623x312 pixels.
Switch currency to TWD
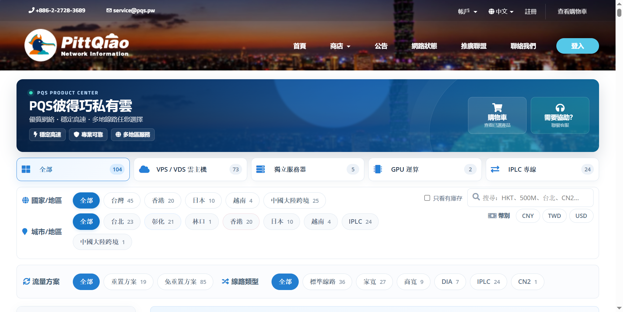pos(554,216)
